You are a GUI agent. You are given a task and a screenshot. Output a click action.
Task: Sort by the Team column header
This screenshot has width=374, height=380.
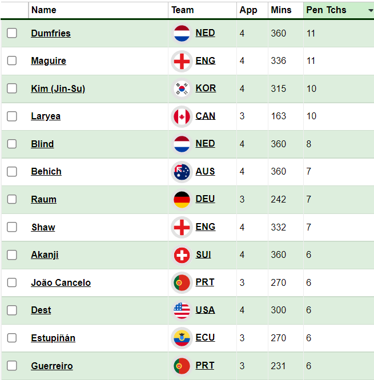183,10
